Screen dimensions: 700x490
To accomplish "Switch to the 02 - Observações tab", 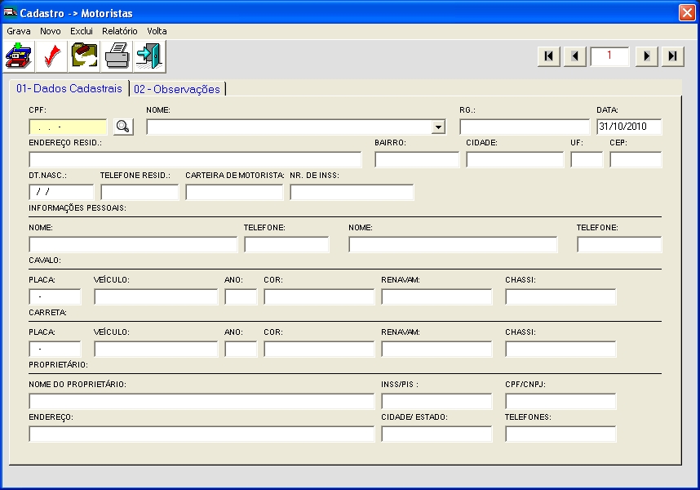I will 177,89.
